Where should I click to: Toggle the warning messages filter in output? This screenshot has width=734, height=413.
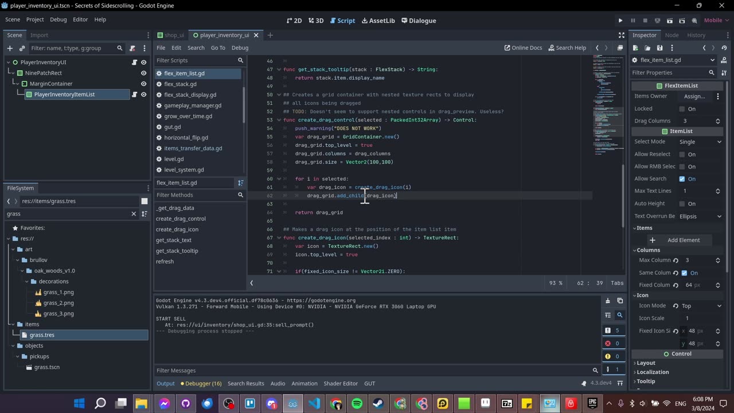click(613, 356)
